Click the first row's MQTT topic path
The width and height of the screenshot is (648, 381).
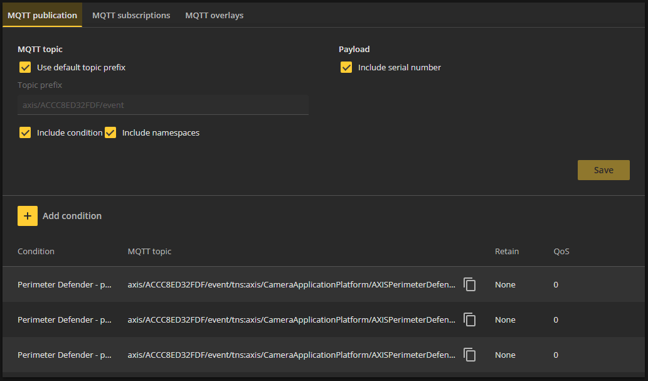(291, 284)
